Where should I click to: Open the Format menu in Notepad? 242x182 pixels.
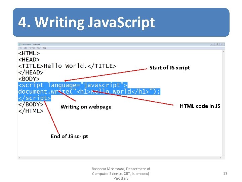point(32,48)
